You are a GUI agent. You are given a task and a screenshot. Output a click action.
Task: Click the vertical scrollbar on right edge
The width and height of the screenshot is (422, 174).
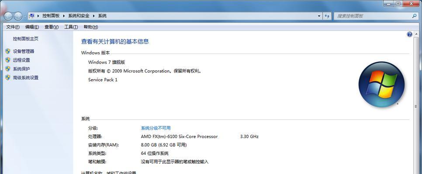pos(416,102)
